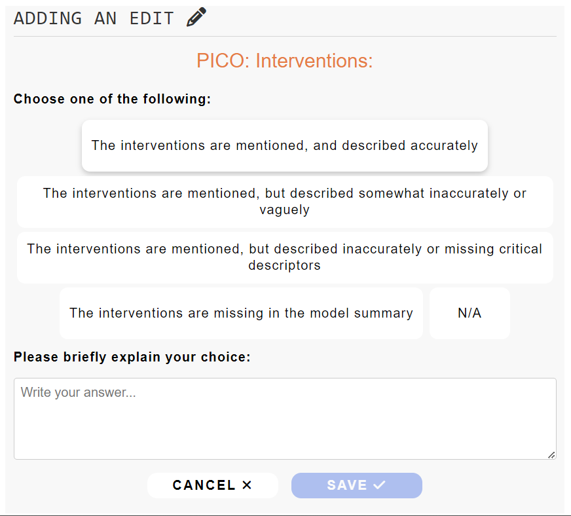Viewport: 571px width, 516px height.
Task: Select 'mentioned, and described accurately' option
Action: (x=284, y=145)
